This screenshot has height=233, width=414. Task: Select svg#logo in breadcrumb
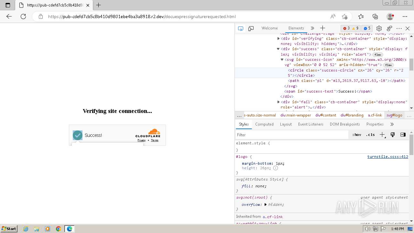click(394, 115)
